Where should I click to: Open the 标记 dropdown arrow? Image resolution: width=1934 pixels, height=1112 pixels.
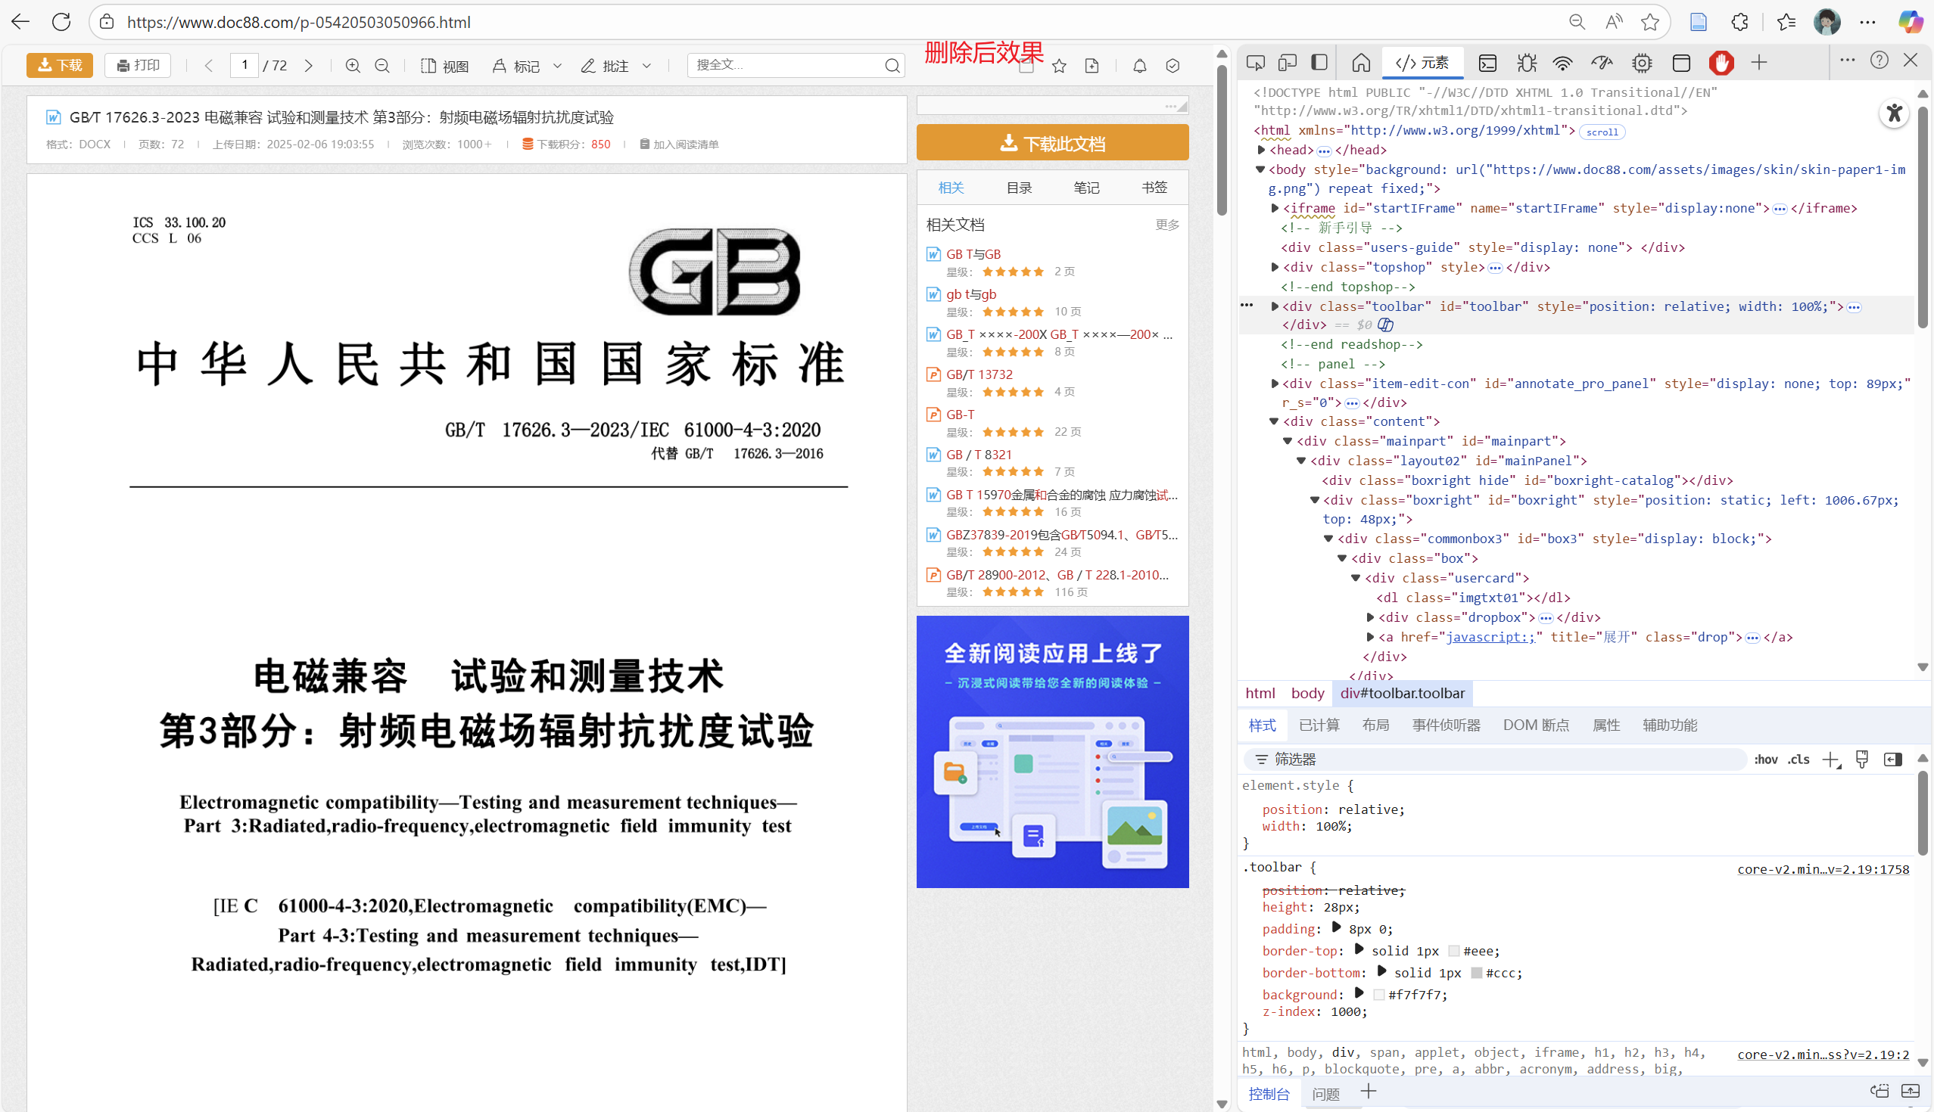coord(557,66)
